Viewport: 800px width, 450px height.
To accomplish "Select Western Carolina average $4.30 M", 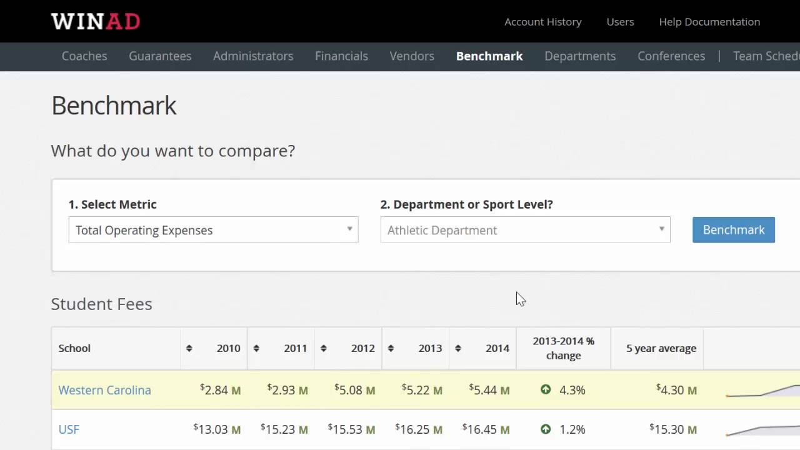I will [676, 390].
